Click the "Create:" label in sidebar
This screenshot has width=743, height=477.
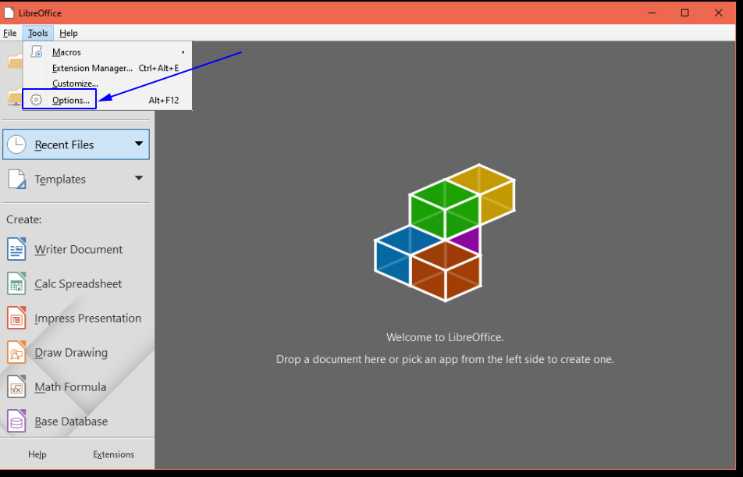tap(23, 219)
